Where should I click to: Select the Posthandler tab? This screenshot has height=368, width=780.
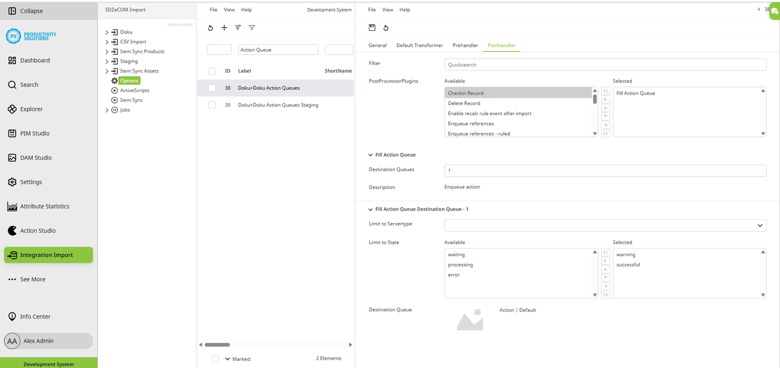501,45
